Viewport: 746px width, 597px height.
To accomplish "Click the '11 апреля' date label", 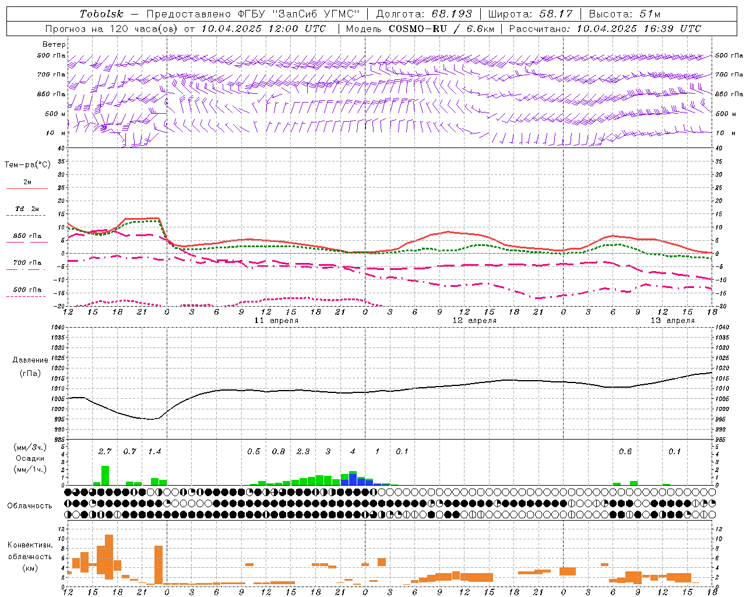I will 276,321.
